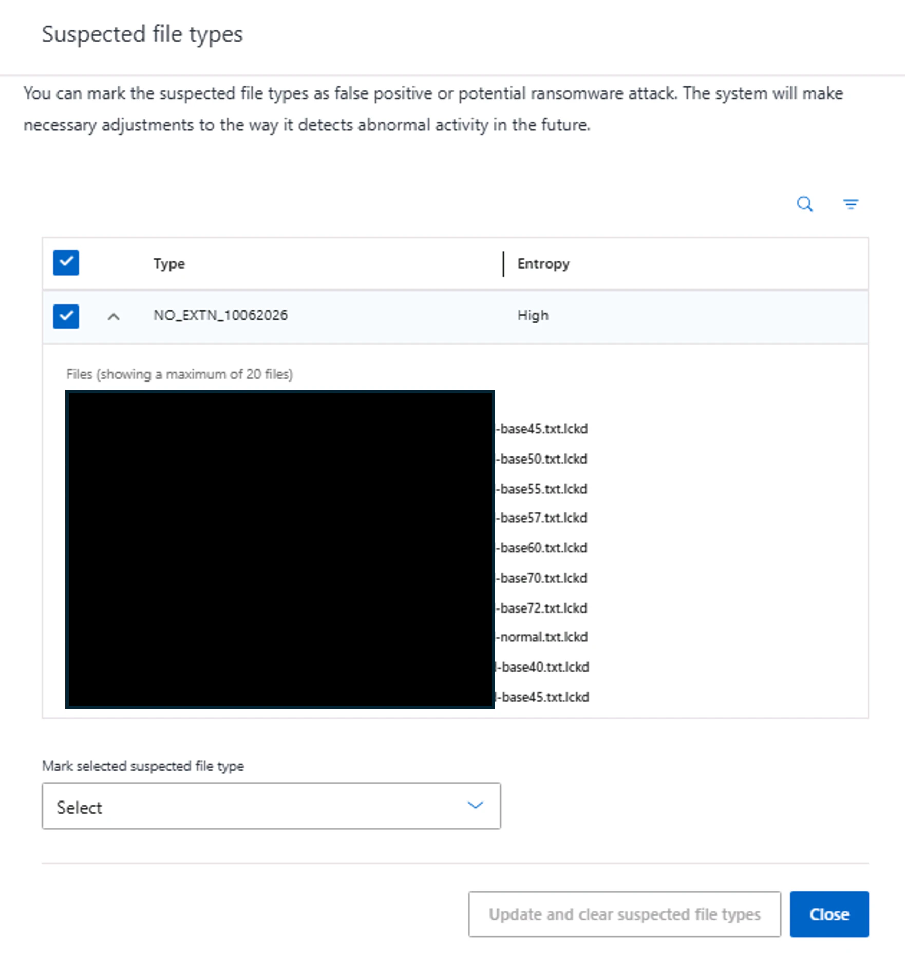This screenshot has width=905, height=953.
Task: Collapse the NO_EXTN_10062026 row chevron
Action: click(114, 317)
